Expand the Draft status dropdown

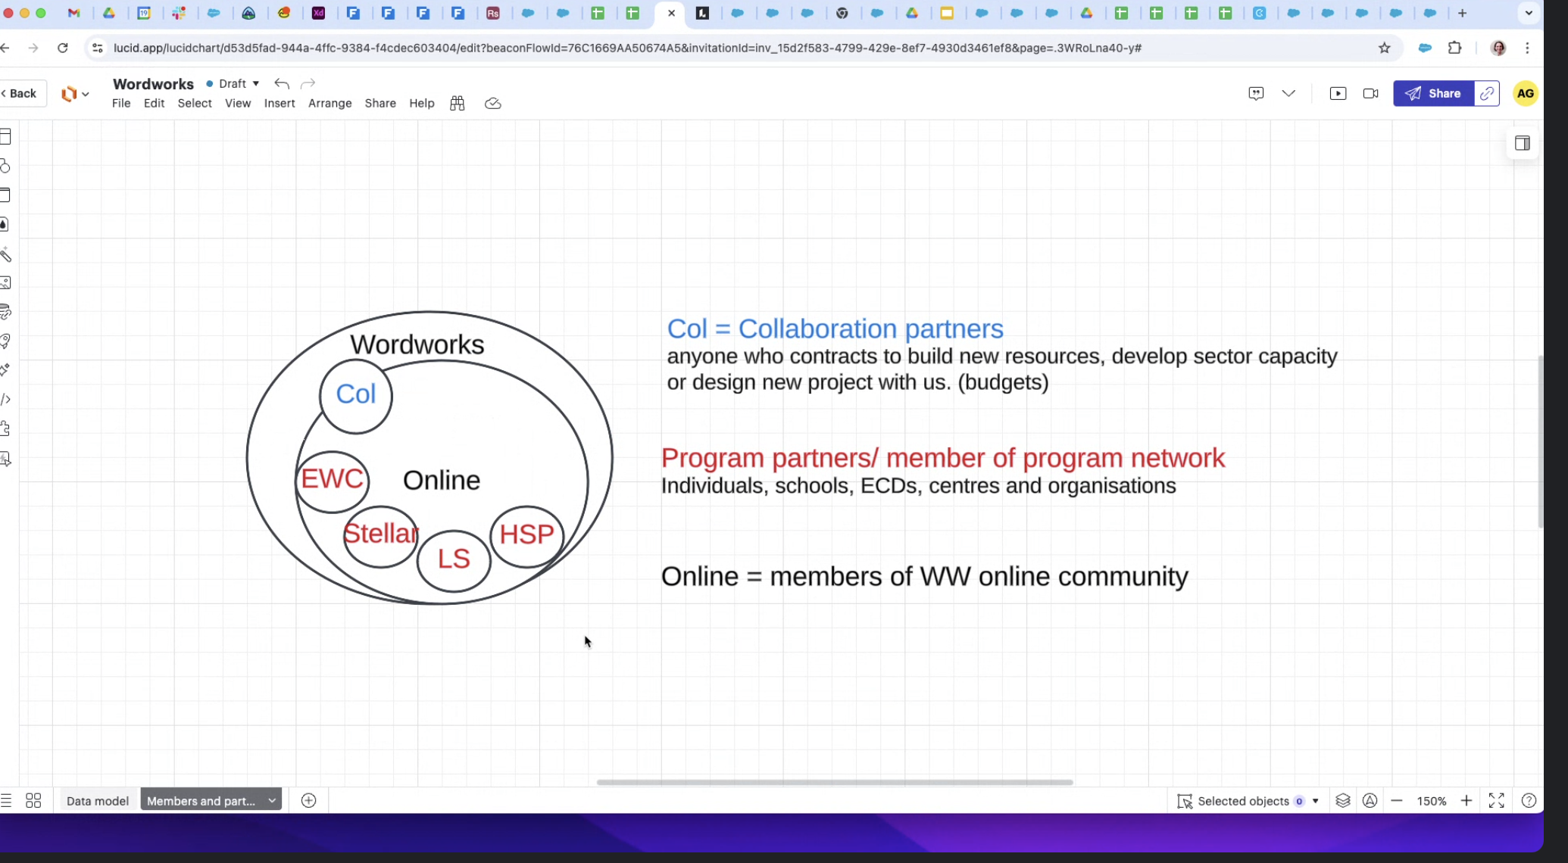coord(256,83)
